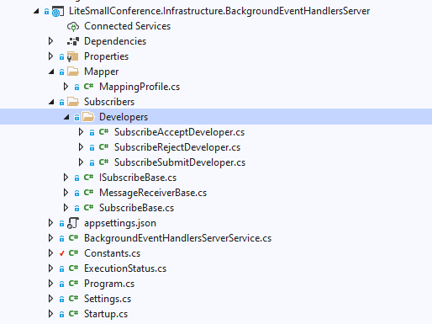Click the Developers folder icon

tap(88, 117)
